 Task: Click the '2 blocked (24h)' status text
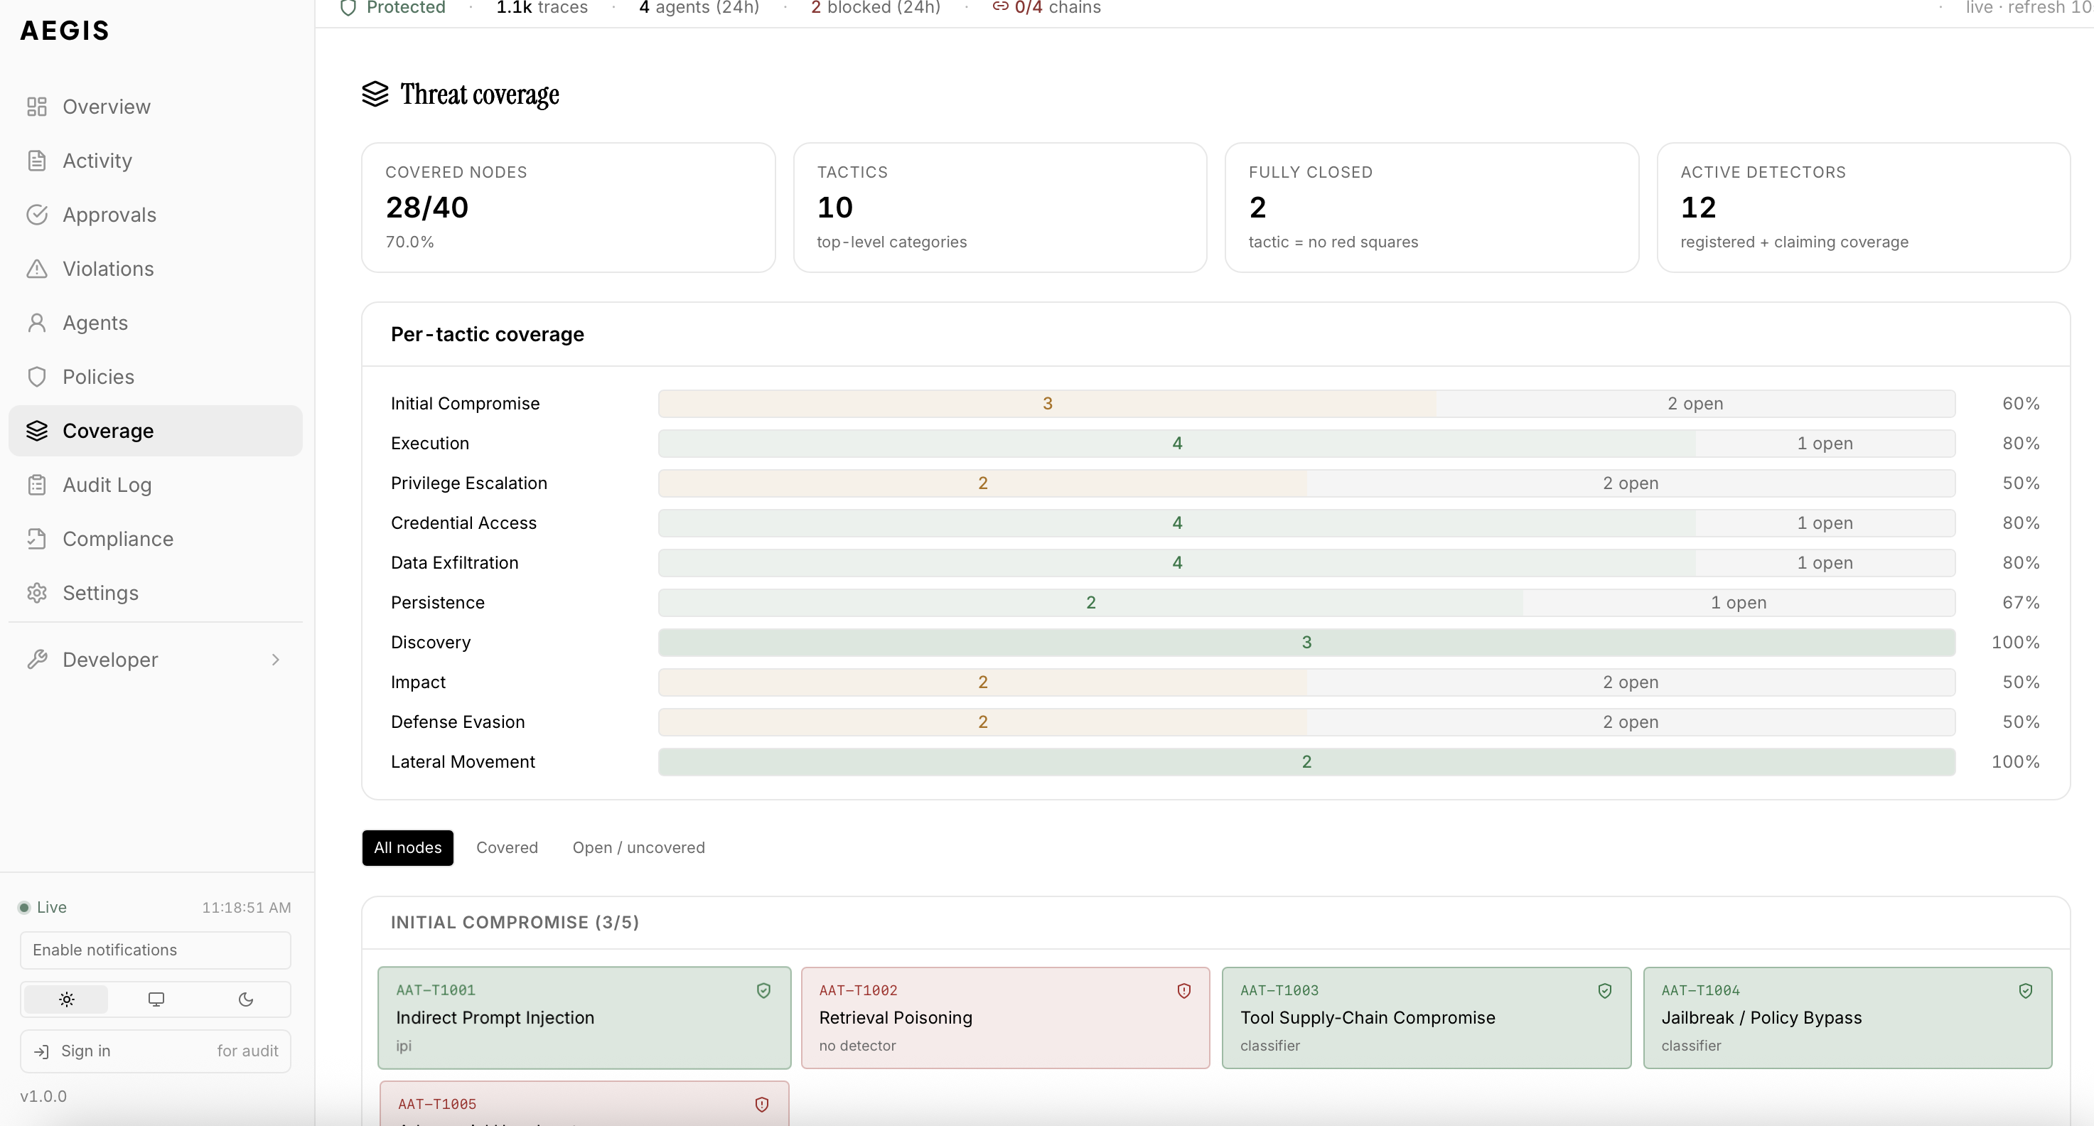coord(876,7)
